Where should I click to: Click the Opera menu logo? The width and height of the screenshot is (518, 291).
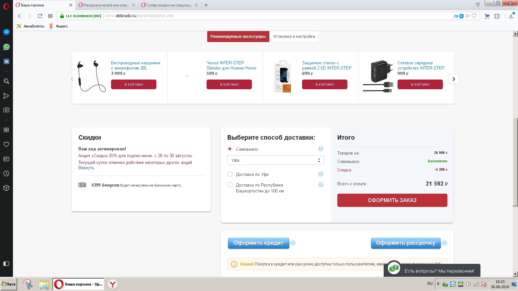tap(6, 5)
